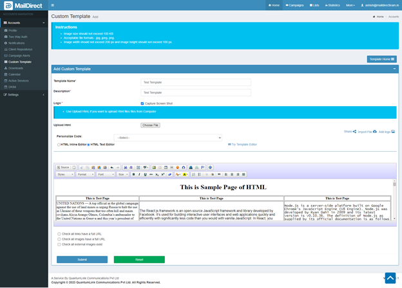The height and width of the screenshot is (288, 402).
Task: Enable Check all links have full URL
Action: pyautogui.click(x=59, y=234)
